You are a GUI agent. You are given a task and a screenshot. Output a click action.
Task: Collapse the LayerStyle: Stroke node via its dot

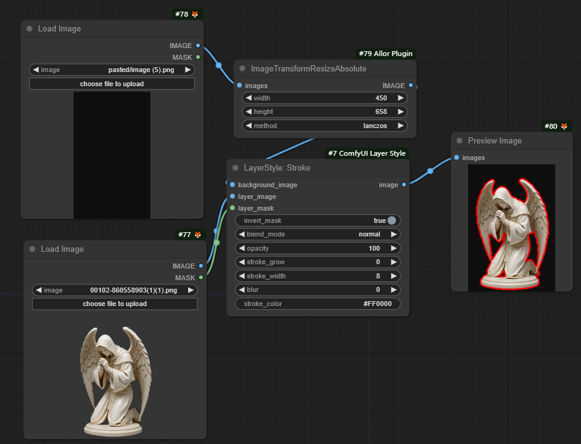point(235,168)
